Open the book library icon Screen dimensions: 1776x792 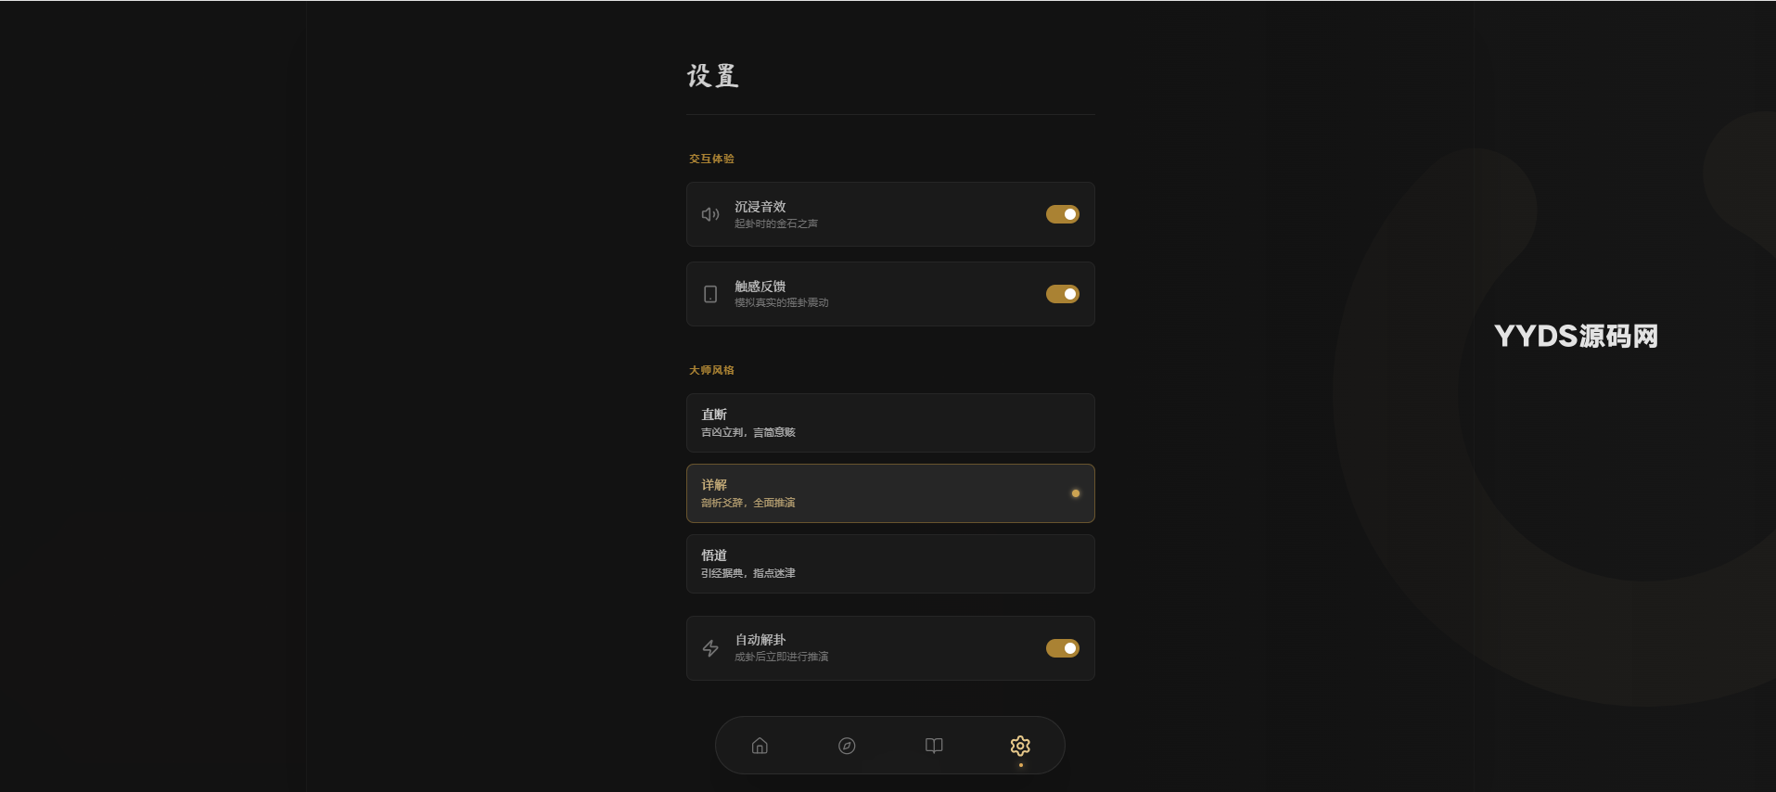[x=934, y=746]
